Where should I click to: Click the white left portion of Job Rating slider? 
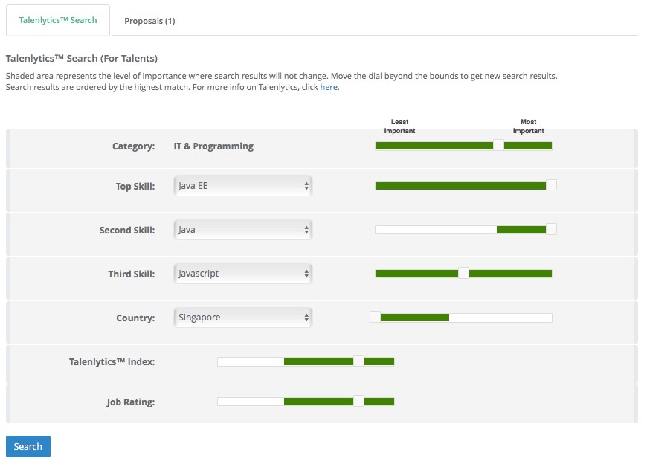251,402
